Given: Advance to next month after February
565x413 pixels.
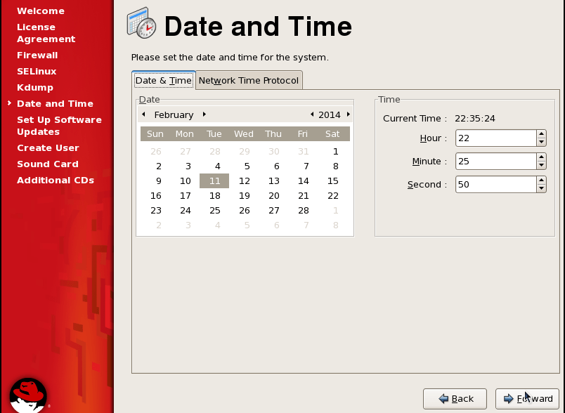Looking at the screenshot, I should click(204, 114).
